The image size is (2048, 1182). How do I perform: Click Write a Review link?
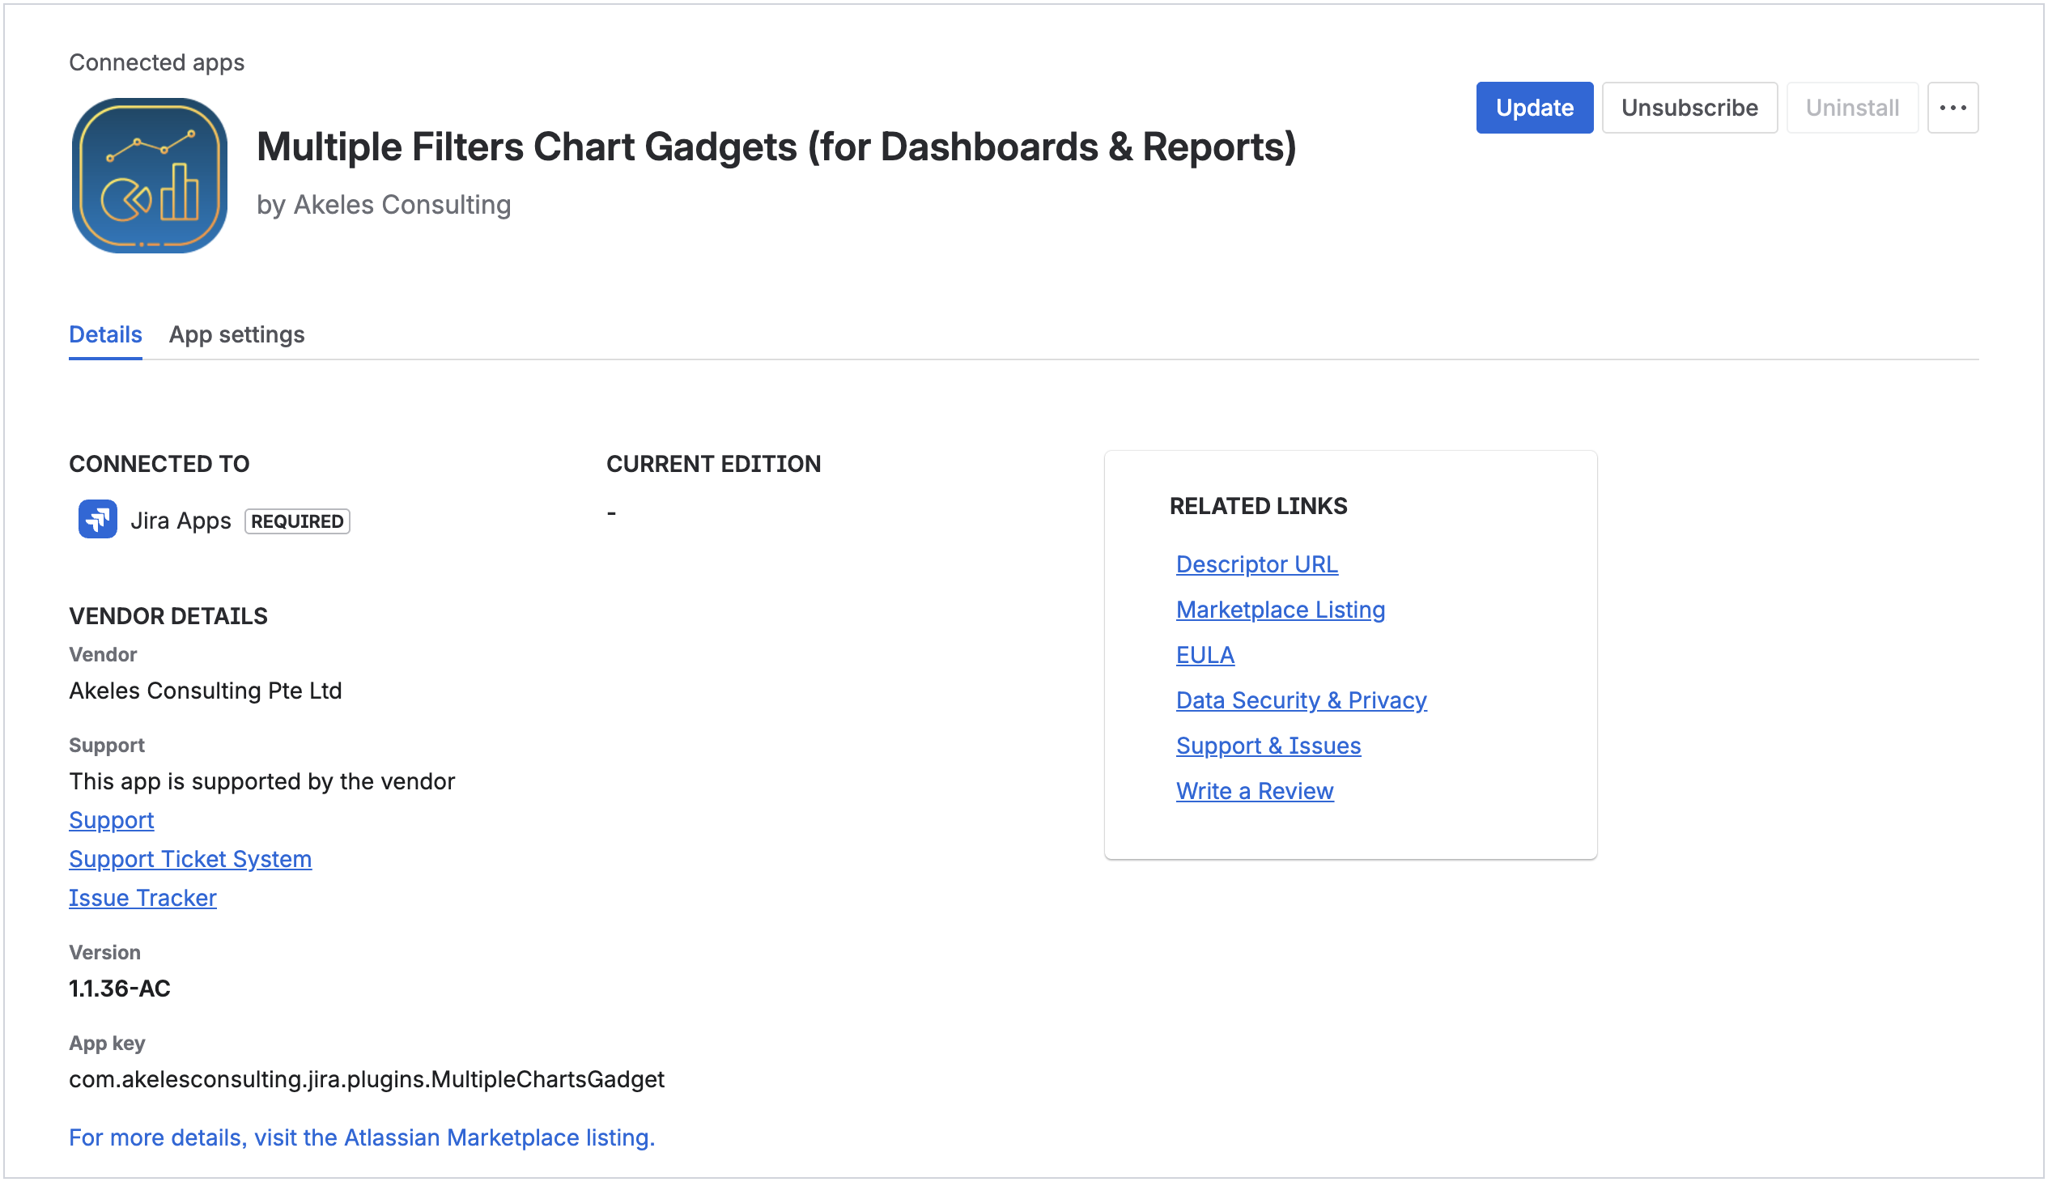coord(1254,792)
